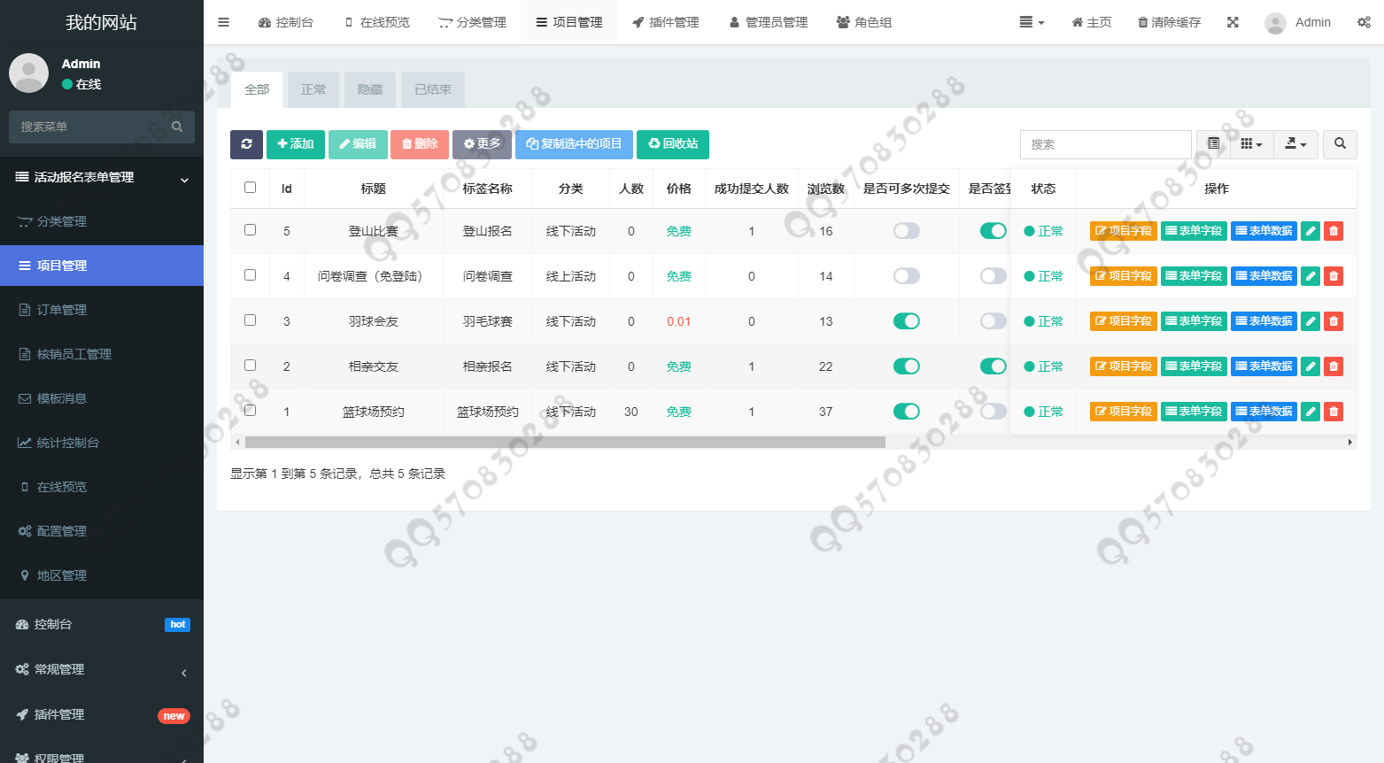Viewport: 1384px width, 763px height.
Task: Click the table search input field
Action: (x=1105, y=144)
